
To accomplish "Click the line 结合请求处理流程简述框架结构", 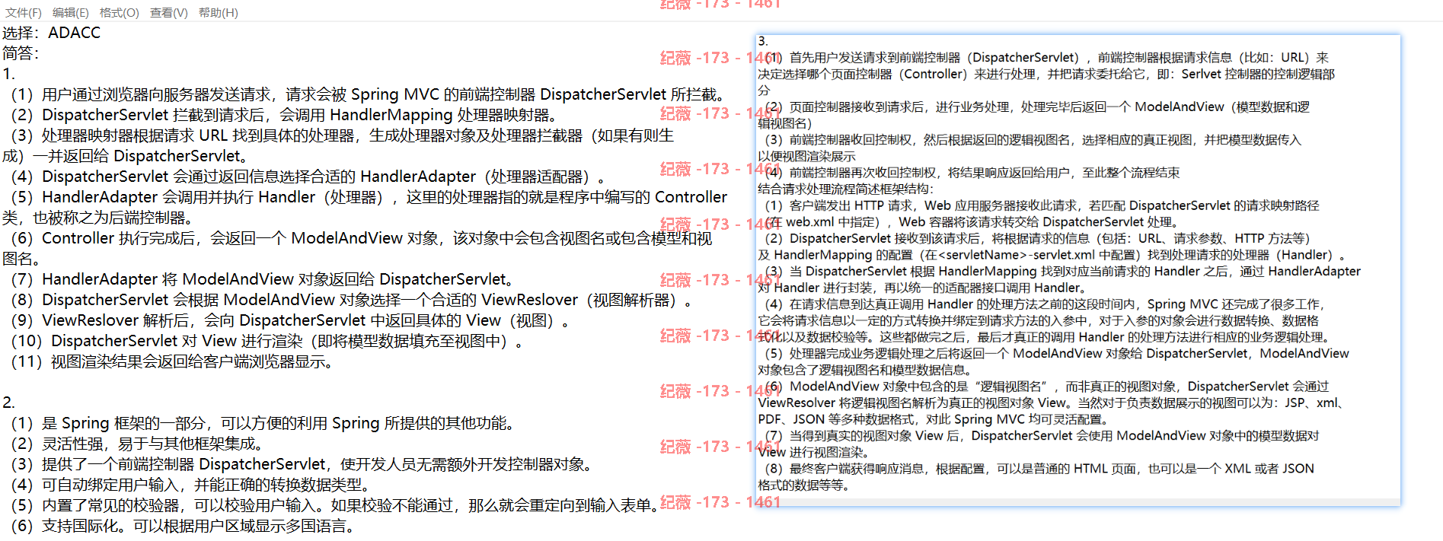I will pyautogui.click(x=845, y=189).
